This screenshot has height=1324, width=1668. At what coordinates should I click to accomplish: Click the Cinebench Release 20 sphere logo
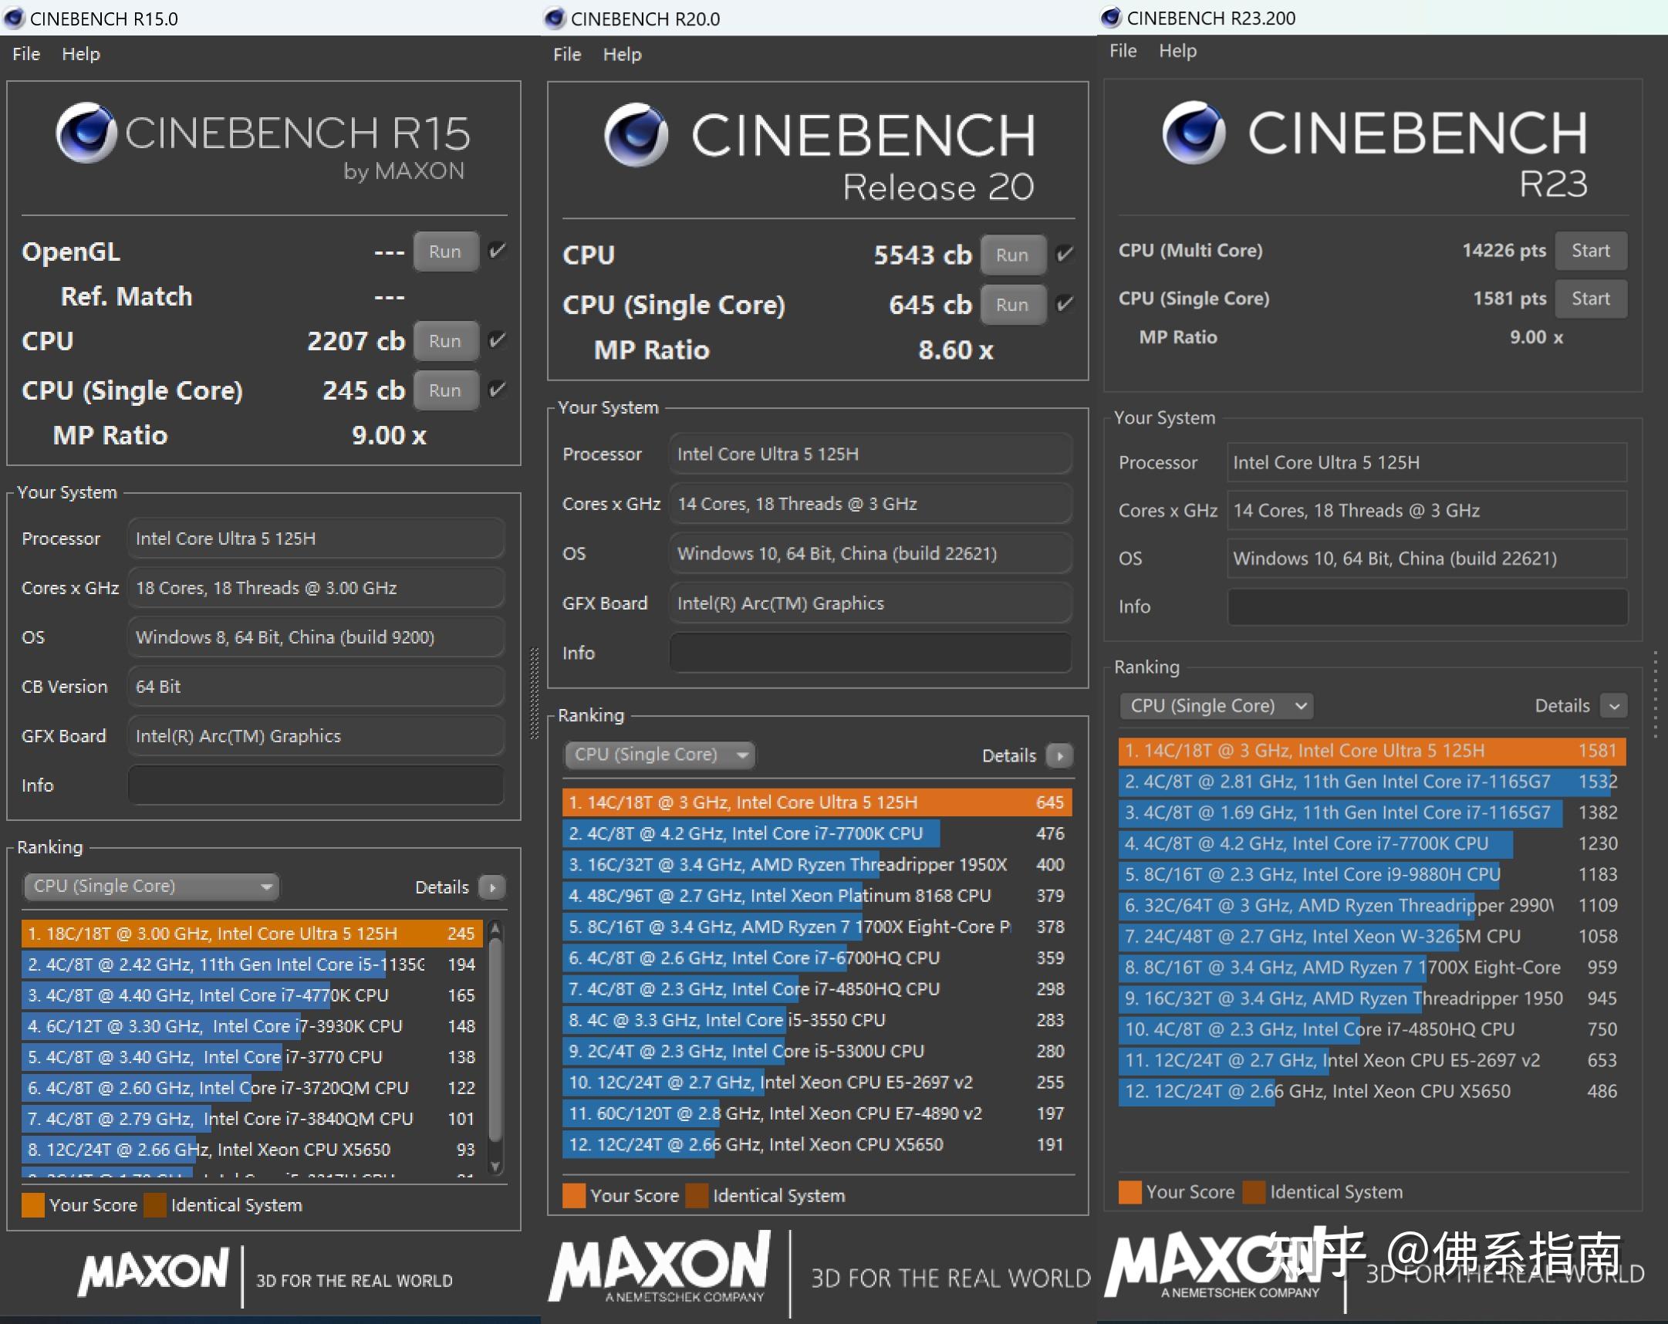coord(636,135)
